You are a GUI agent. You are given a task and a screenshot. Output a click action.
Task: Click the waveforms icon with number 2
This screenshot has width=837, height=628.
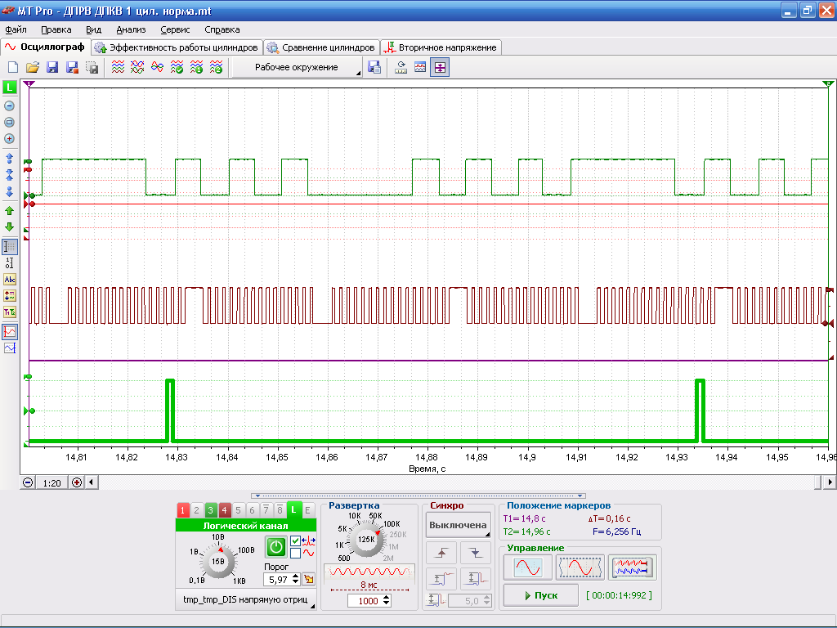[x=216, y=67]
